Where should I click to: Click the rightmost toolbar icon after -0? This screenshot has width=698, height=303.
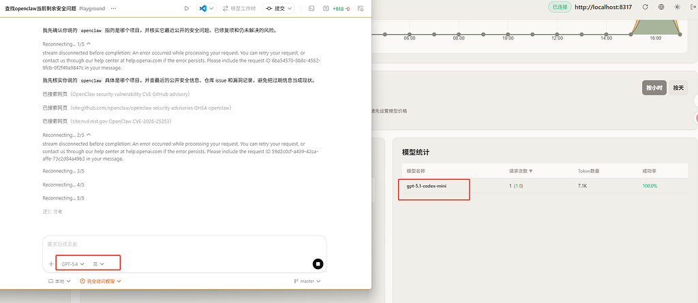coord(361,8)
